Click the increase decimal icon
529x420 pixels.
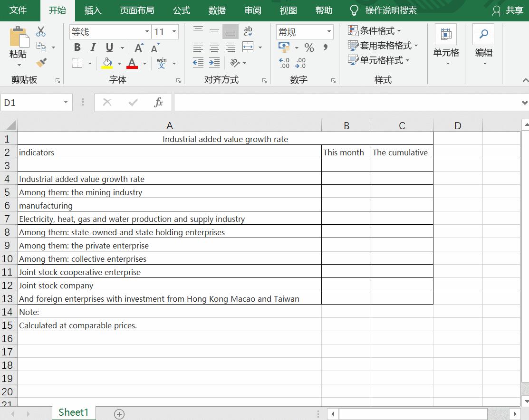(x=284, y=62)
